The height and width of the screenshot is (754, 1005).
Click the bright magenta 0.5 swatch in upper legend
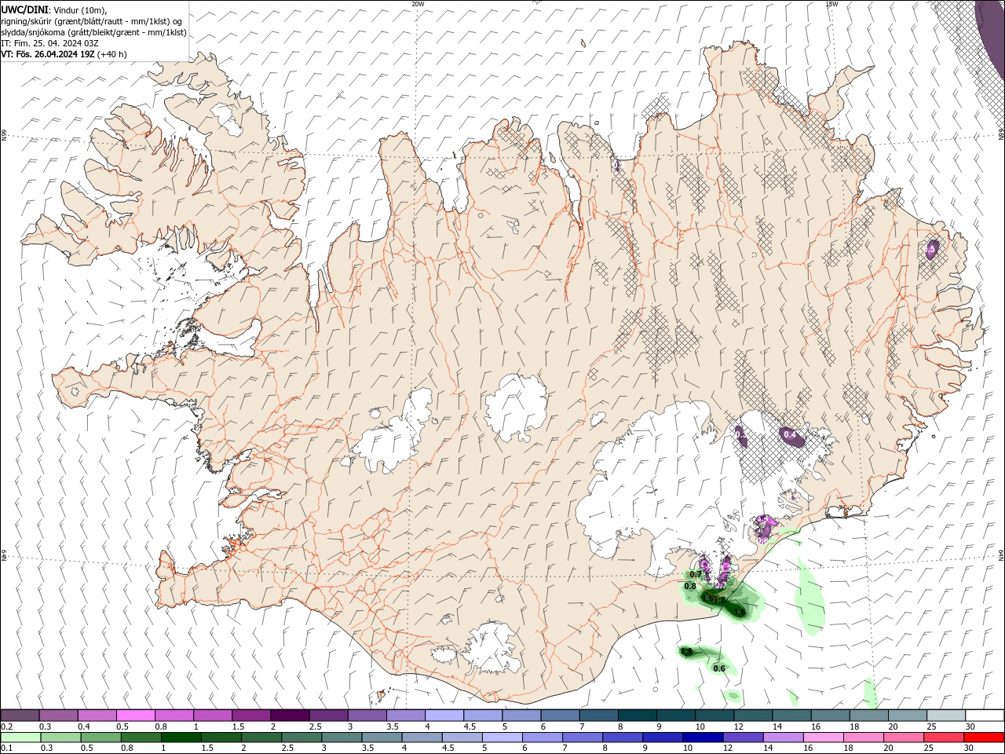pos(136,716)
